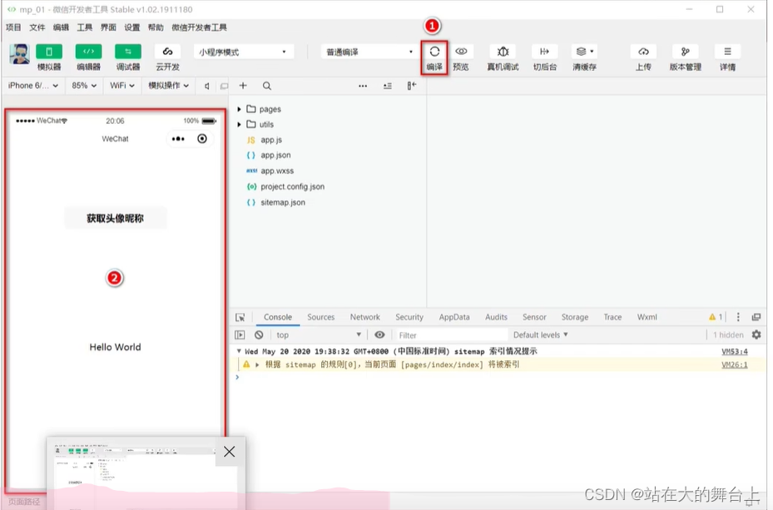Open the 小程序模式 mode dropdown

(244, 52)
